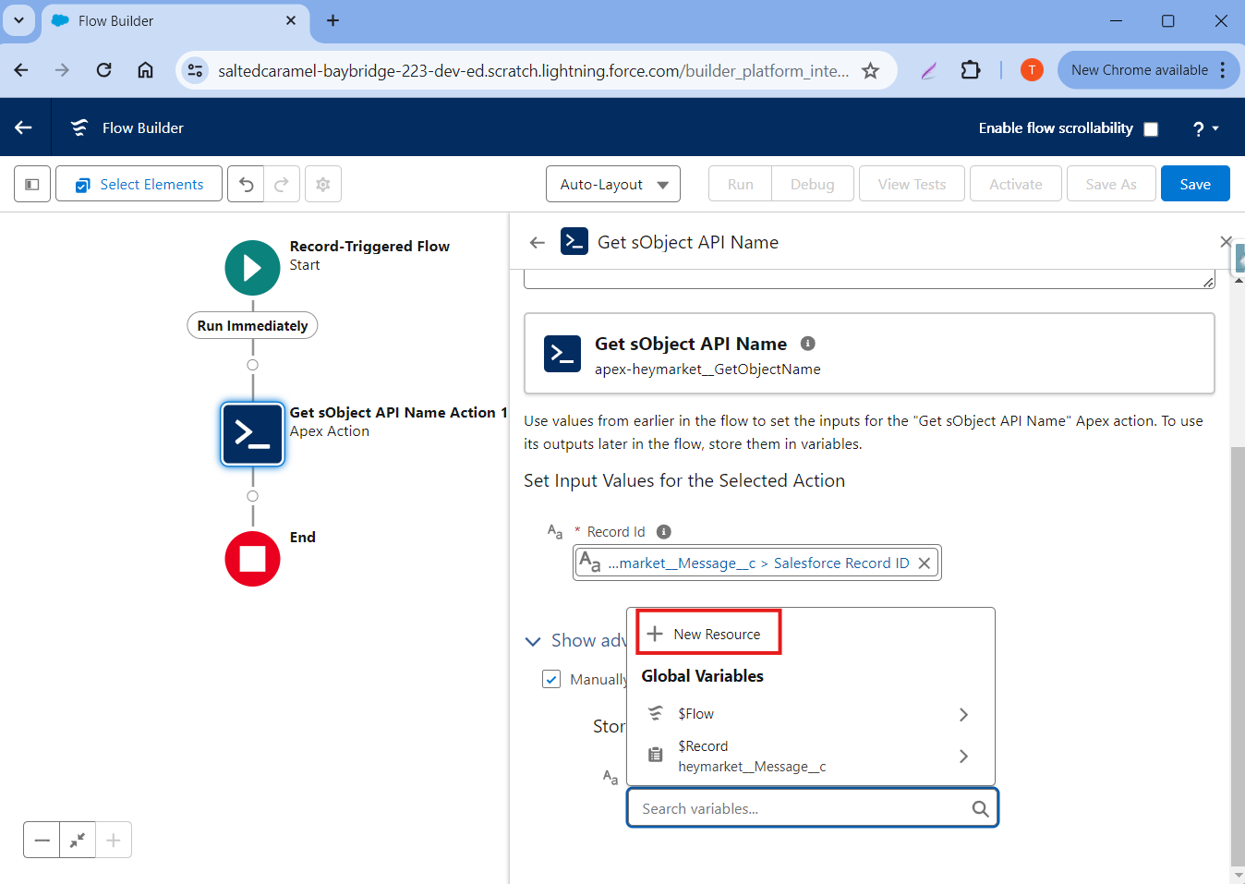The width and height of the screenshot is (1245, 884).
Task: Redo the last flow change
Action: point(282,184)
